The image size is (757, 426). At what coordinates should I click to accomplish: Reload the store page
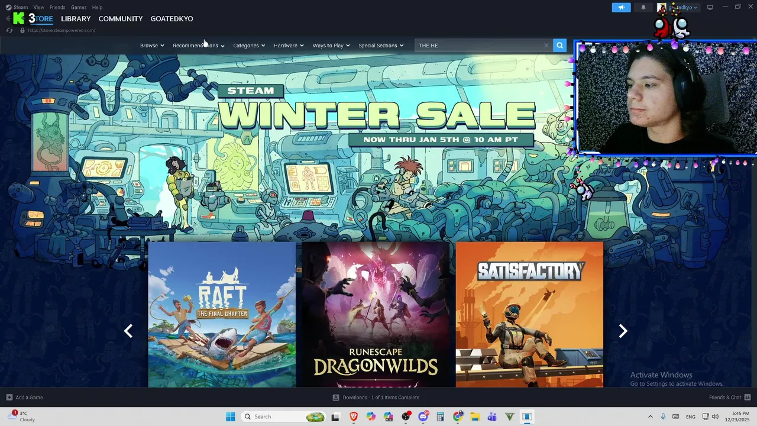(x=9, y=30)
